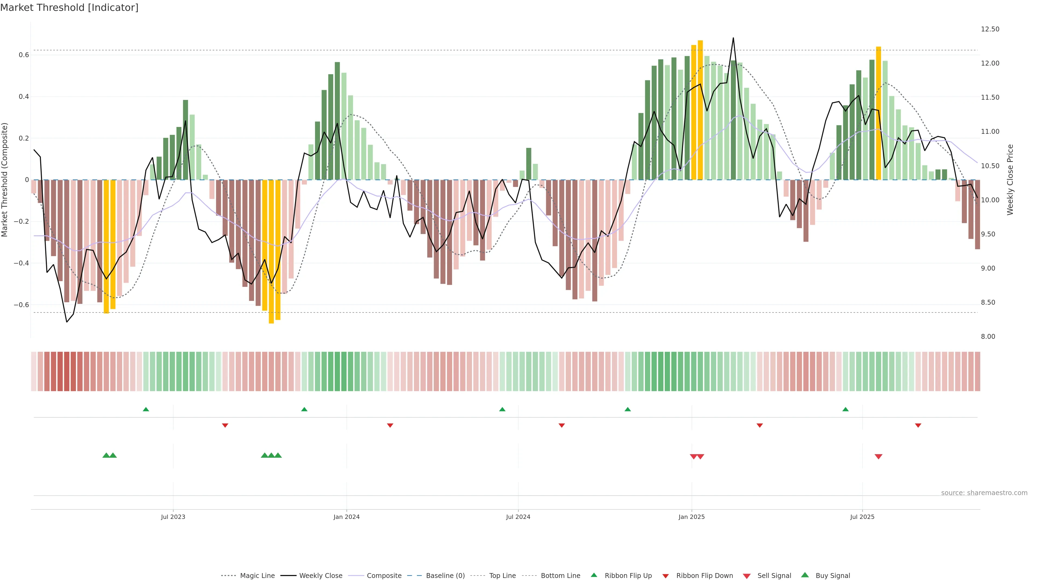Click Ribbon Flip Down legend triangle
Image resolution: width=1041 pixels, height=585 pixels.
(666, 576)
